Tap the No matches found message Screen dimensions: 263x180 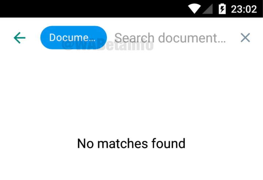[131, 143]
